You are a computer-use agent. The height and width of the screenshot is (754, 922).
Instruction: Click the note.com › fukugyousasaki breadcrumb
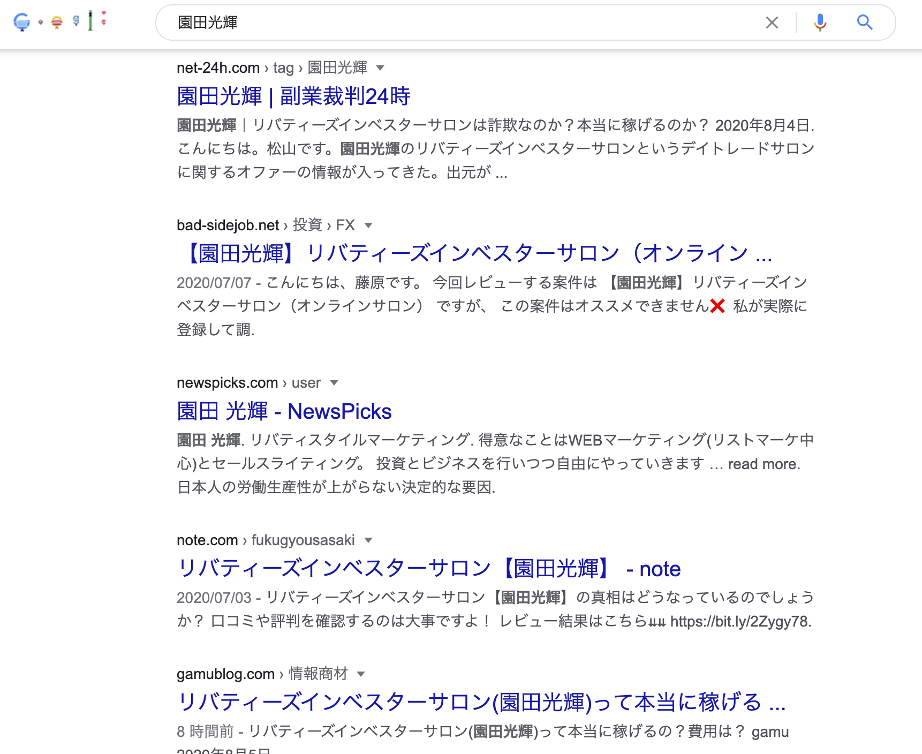click(x=266, y=540)
